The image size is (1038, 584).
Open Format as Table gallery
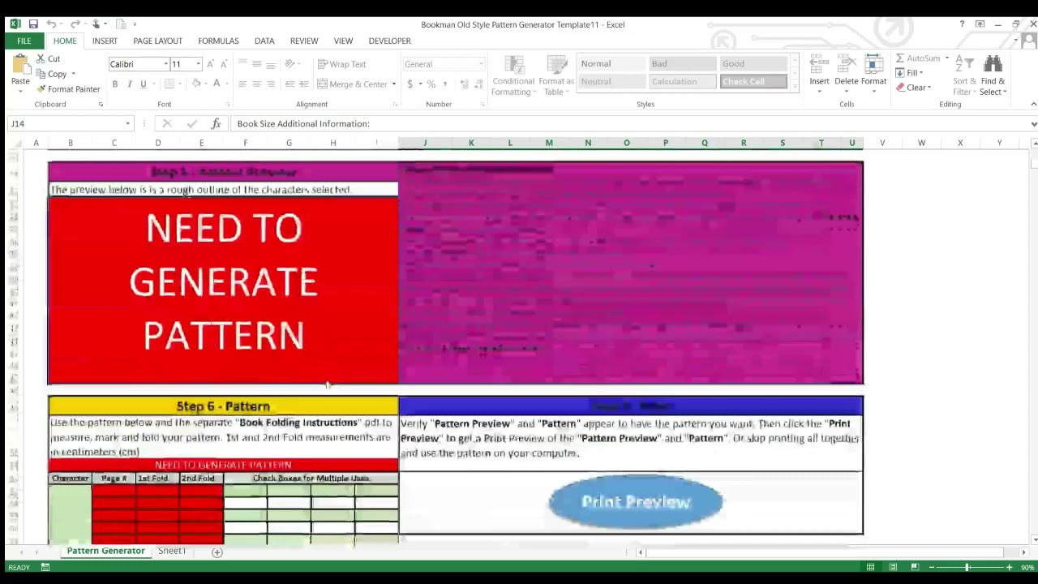click(556, 75)
